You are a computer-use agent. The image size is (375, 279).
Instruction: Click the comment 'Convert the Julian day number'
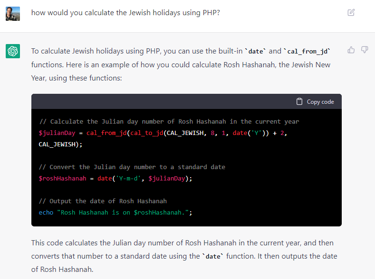132,167
